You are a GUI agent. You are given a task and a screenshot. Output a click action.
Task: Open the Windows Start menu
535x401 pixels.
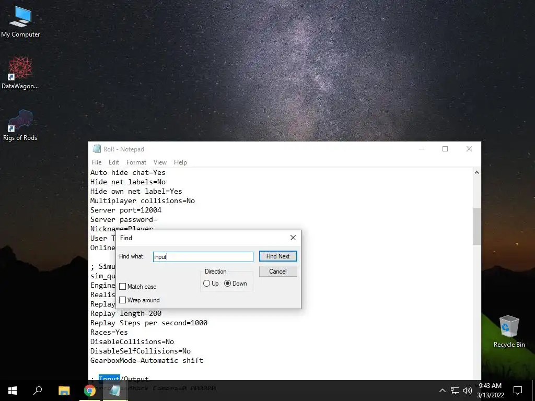(x=13, y=391)
